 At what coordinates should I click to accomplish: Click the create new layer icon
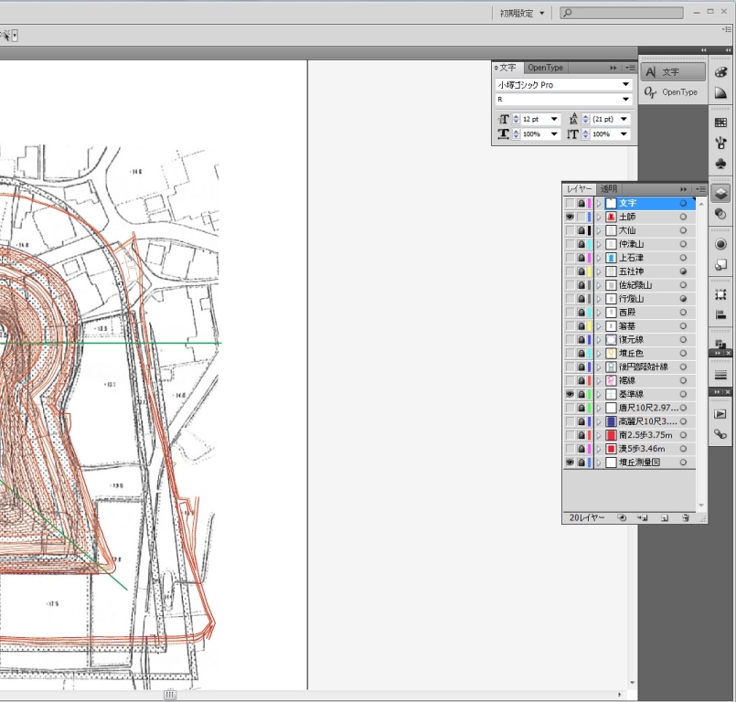click(665, 518)
